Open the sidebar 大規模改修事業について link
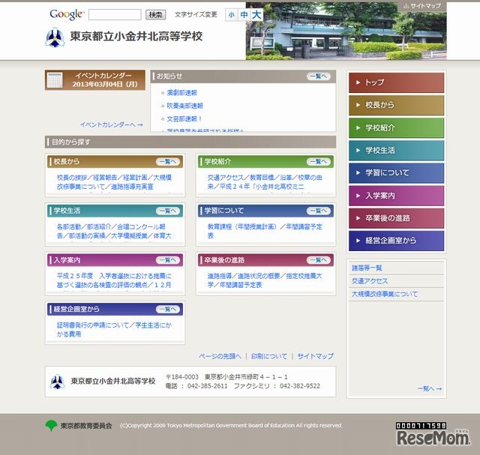The width and height of the screenshot is (480, 455). coord(385,294)
